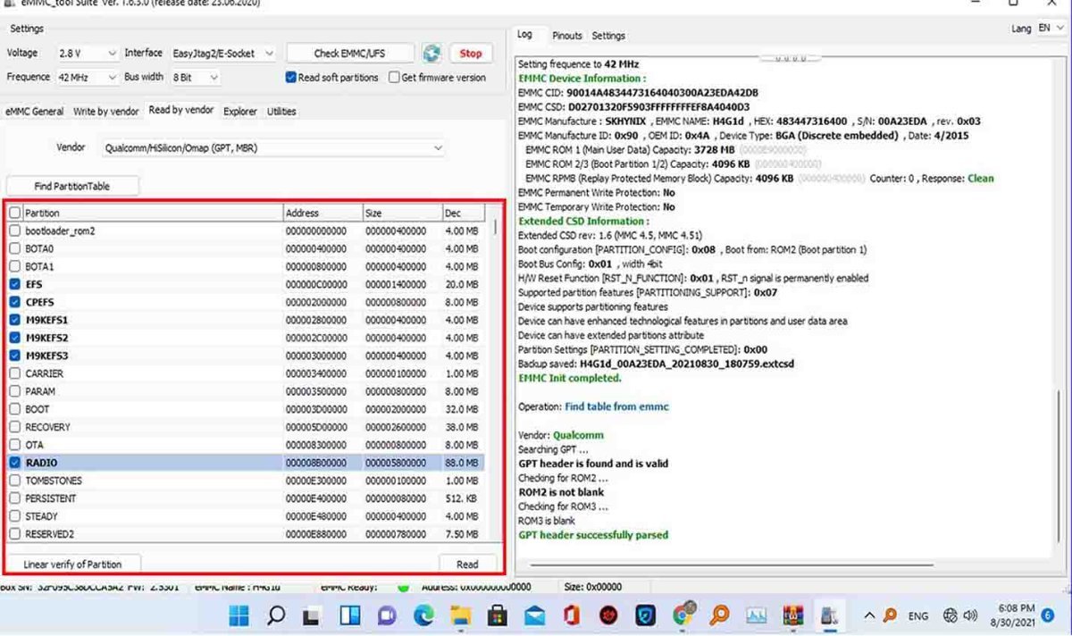Select the TOMBSTONES partition row
This screenshot has width=1072, height=636.
click(x=247, y=481)
